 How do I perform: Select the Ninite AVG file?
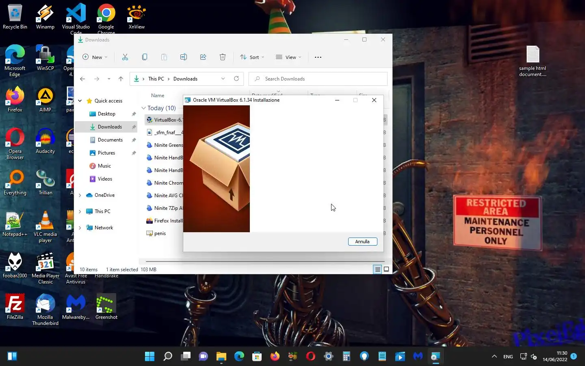point(164,195)
